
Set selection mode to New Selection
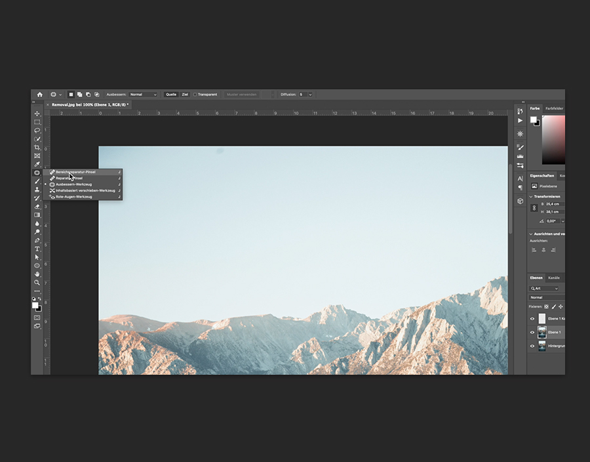coord(71,94)
